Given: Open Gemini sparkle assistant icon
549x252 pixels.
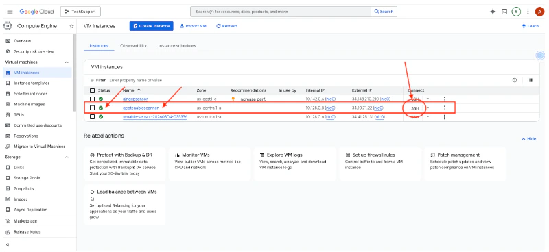Looking at the screenshot, I should point(493,12).
